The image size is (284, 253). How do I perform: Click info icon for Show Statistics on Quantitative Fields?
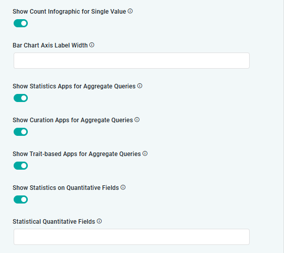[x=123, y=187]
